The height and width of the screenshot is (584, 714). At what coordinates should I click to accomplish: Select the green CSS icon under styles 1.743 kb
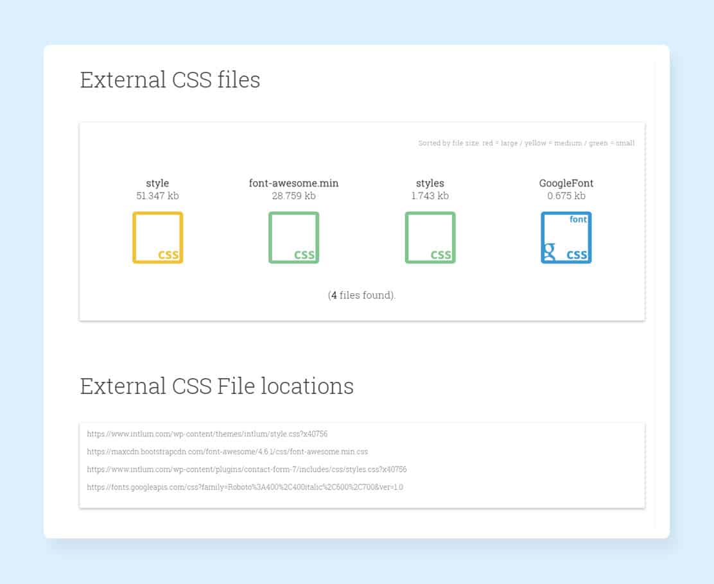click(430, 237)
